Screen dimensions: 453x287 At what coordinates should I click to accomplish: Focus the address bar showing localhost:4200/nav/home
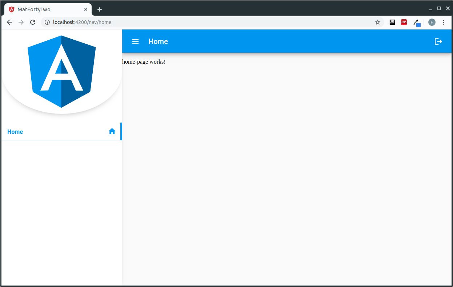click(x=212, y=22)
